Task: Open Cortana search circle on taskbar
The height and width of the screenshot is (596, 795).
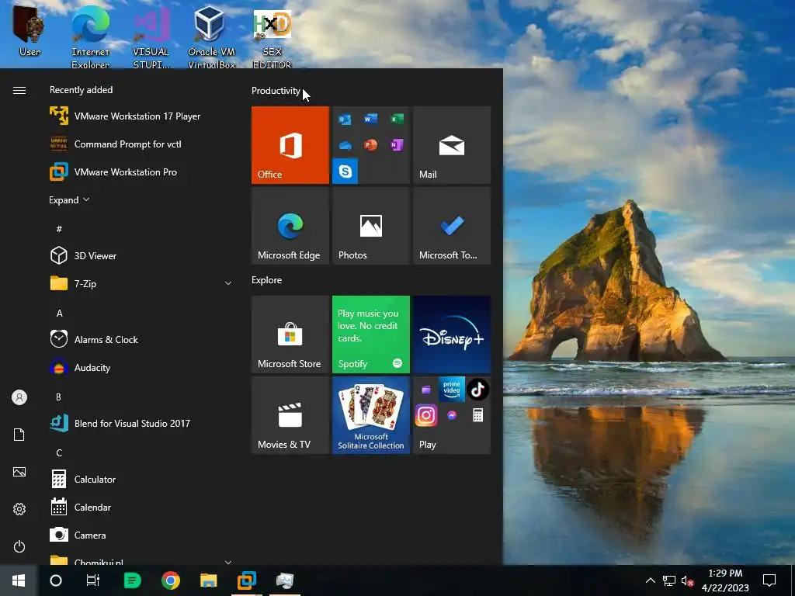Action: click(x=56, y=580)
